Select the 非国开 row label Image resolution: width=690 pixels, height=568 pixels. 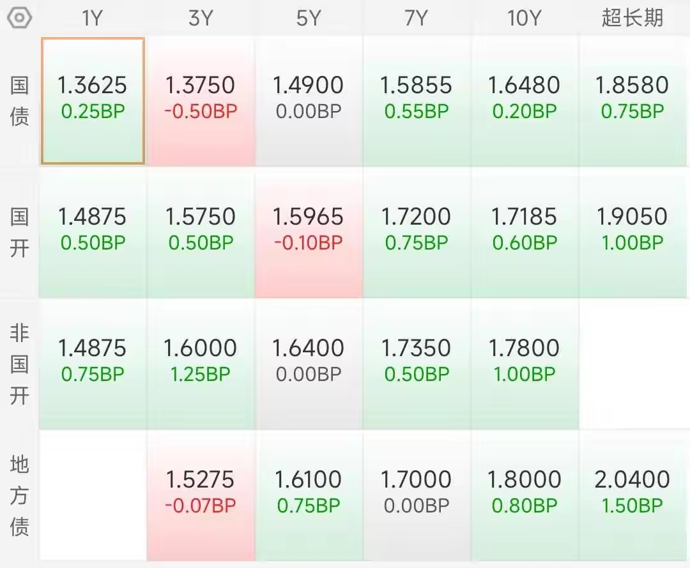pos(19,364)
